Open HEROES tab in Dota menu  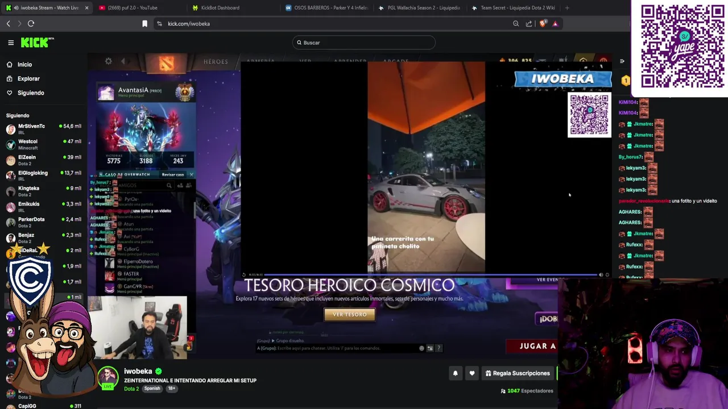coord(216,61)
